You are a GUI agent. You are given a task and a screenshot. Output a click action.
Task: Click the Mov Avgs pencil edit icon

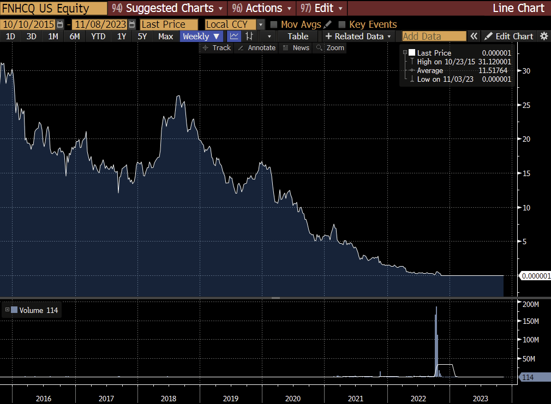[327, 24]
